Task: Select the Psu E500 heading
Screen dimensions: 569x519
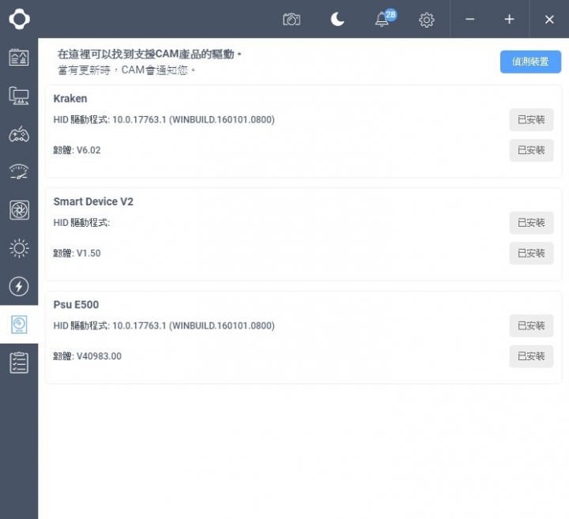Action: [x=76, y=305]
